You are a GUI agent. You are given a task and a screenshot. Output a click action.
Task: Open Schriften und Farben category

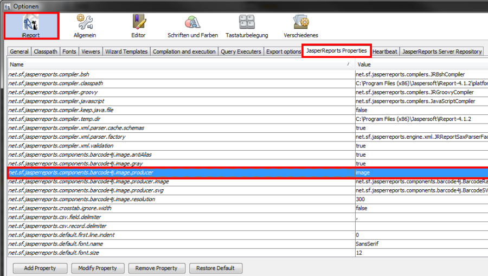click(192, 26)
